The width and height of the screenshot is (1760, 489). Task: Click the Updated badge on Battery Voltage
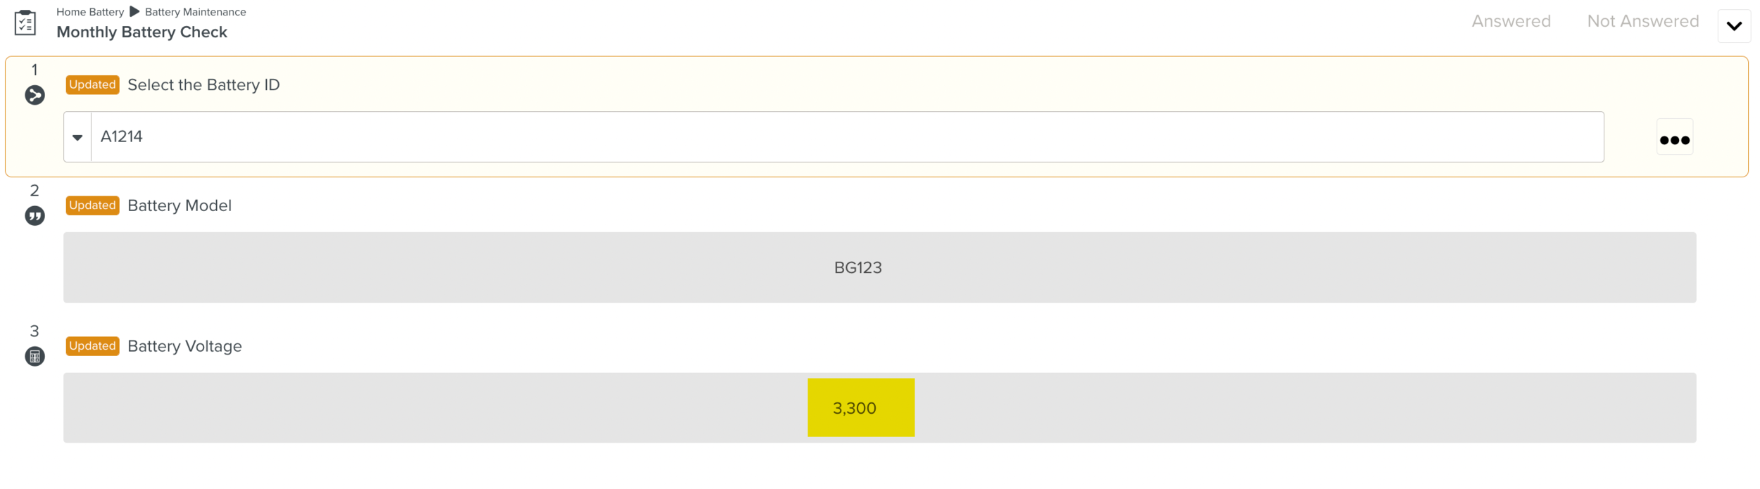click(92, 346)
